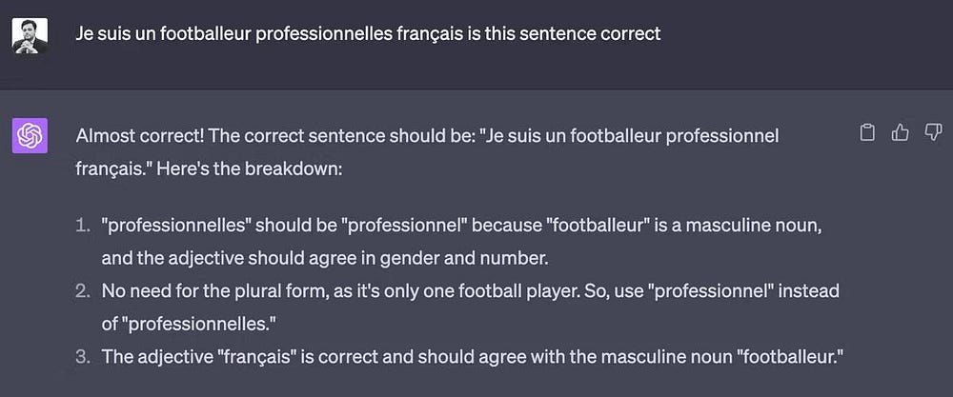
Task: Click the line "of 'professionnelles.'" in item two
Action: (188, 324)
